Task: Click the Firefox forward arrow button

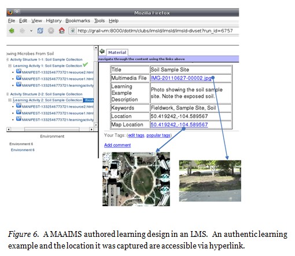Action: point(22,31)
